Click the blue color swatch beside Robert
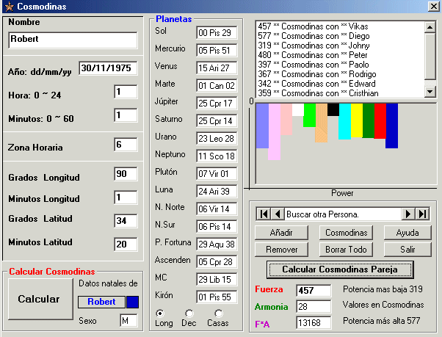 (x=132, y=302)
